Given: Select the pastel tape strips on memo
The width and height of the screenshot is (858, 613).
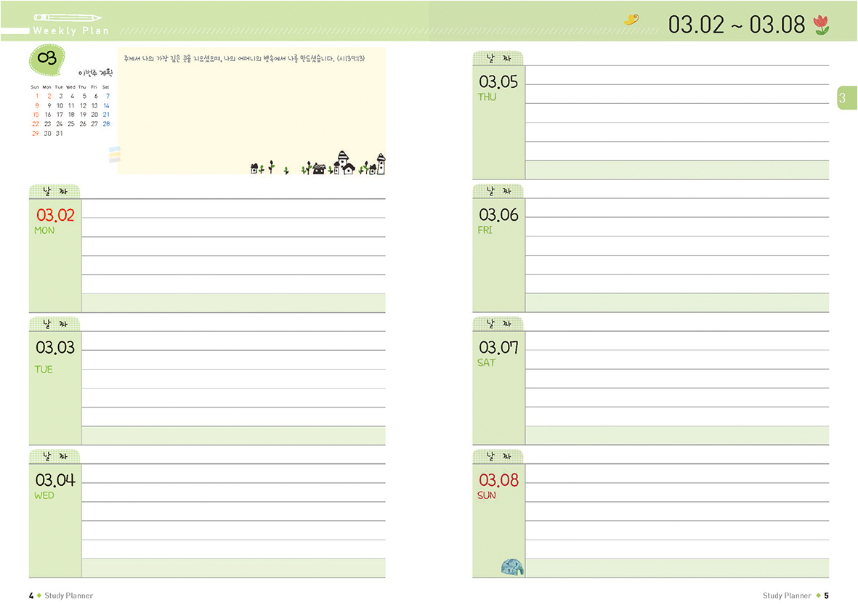Looking at the screenshot, I should click(x=114, y=154).
